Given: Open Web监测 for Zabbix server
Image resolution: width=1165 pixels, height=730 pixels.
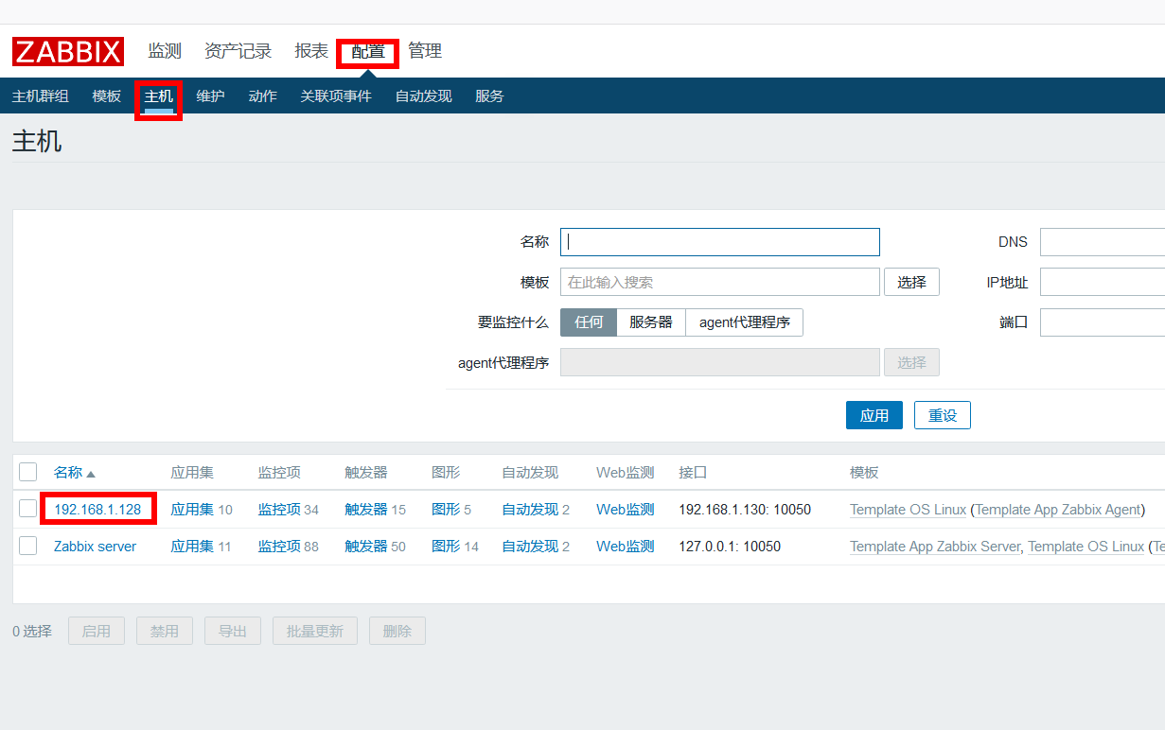Looking at the screenshot, I should pos(625,547).
